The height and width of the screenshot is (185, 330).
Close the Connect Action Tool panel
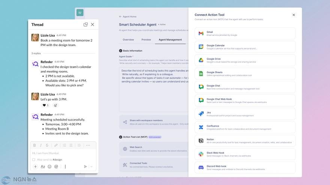(294, 15)
